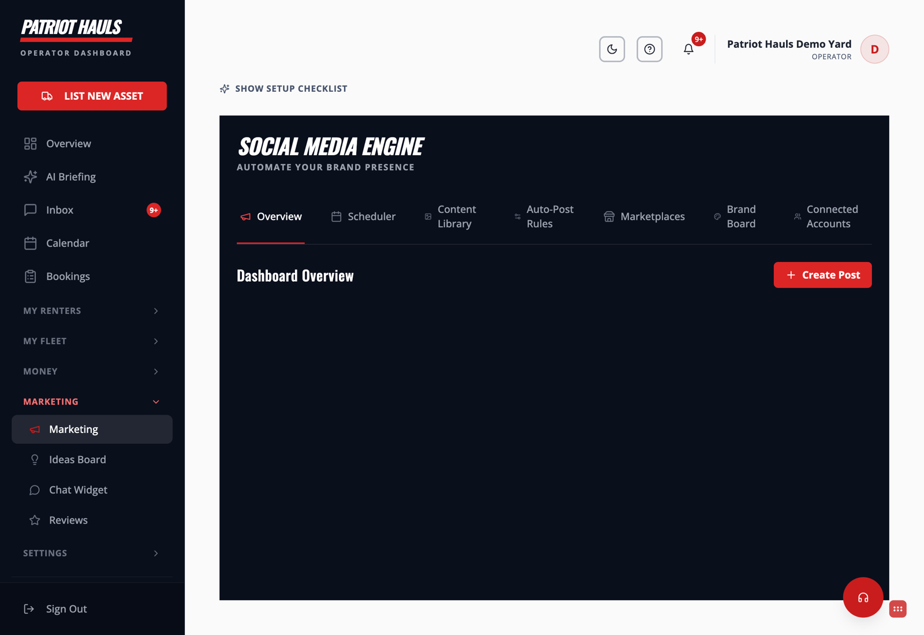Open the support headset chat button

863,597
